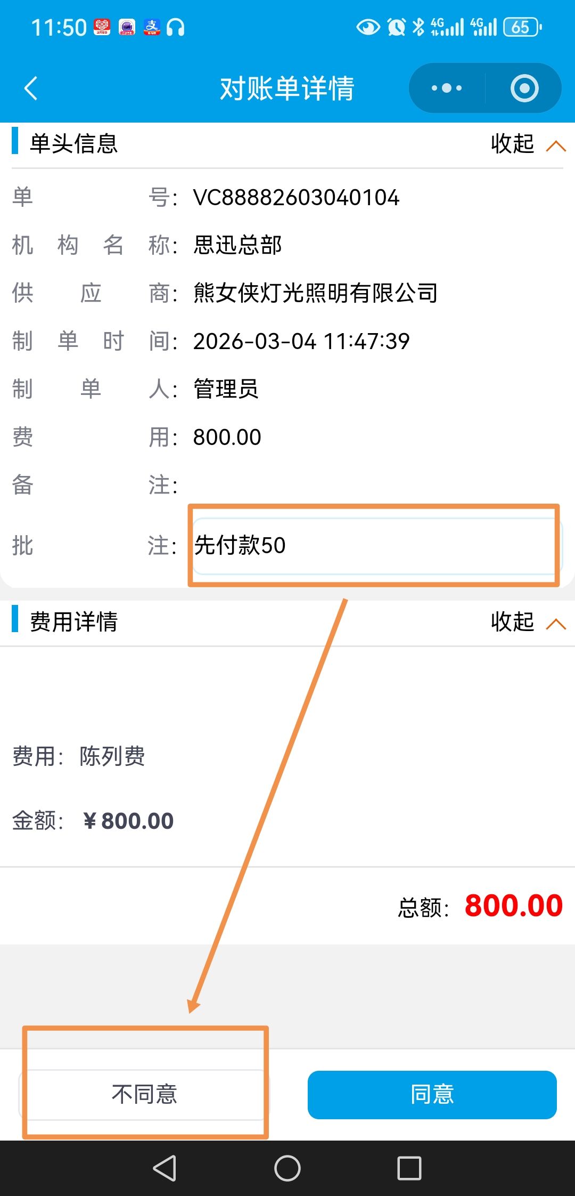Open the mini-program three-dot menu
This screenshot has width=575, height=1196.
coord(447,88)
